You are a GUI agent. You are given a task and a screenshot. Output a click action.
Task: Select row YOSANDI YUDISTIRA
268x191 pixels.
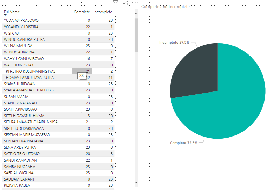point(58,27)
